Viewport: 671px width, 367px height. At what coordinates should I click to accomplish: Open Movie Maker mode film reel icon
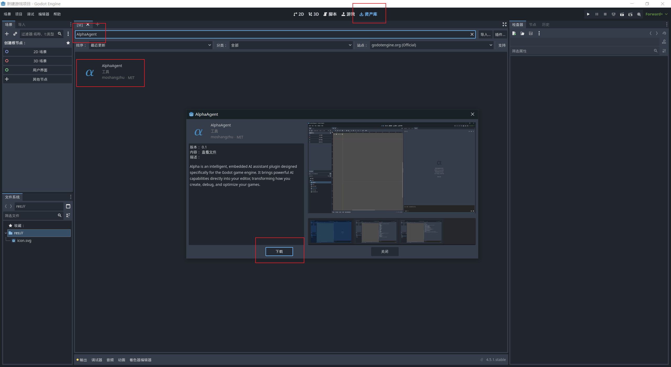(639, 14)
